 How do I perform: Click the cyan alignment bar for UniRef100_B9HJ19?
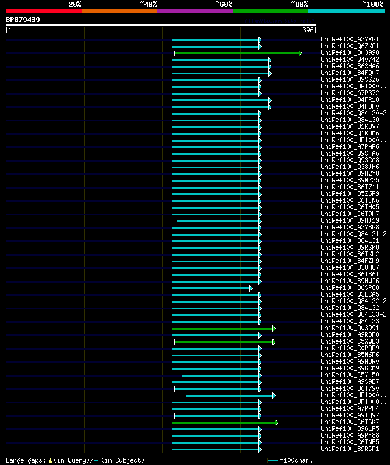tap(219, 222)
